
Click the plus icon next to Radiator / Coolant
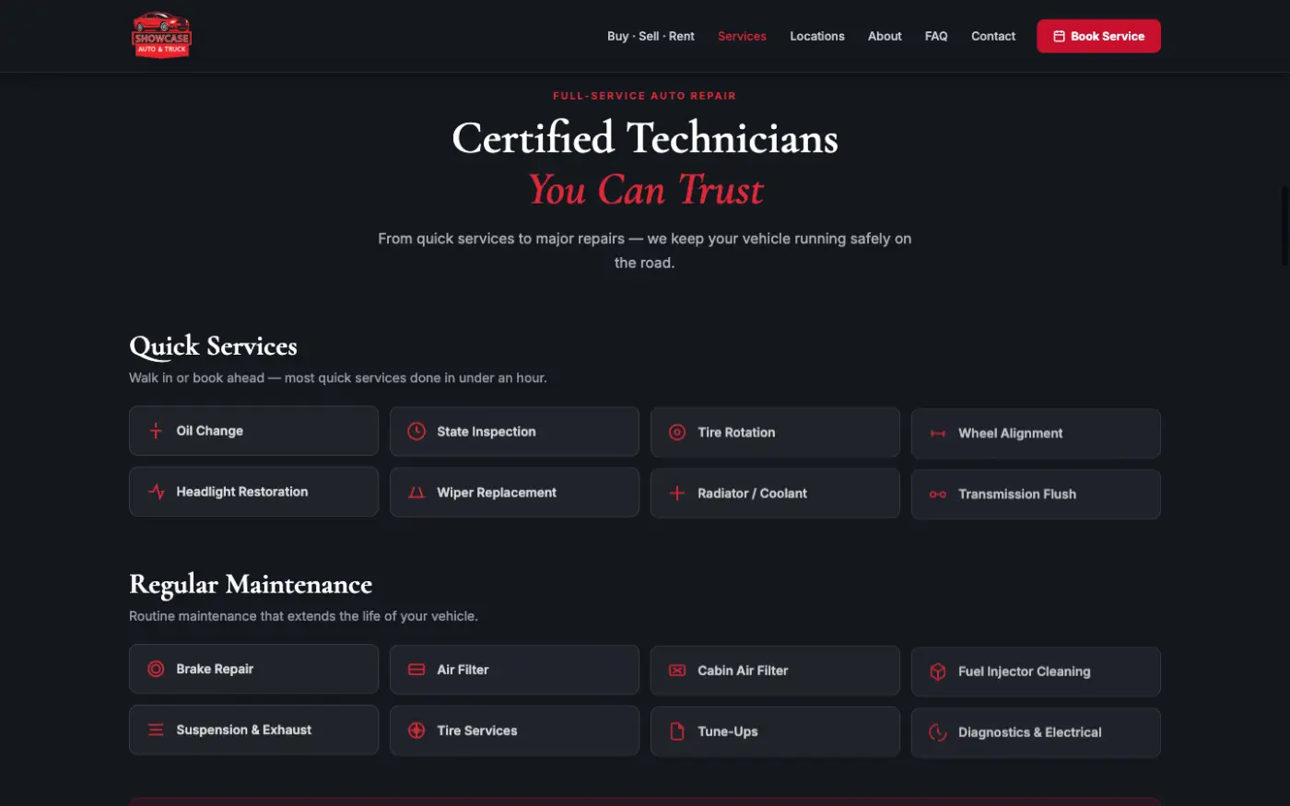coord(677,493)
